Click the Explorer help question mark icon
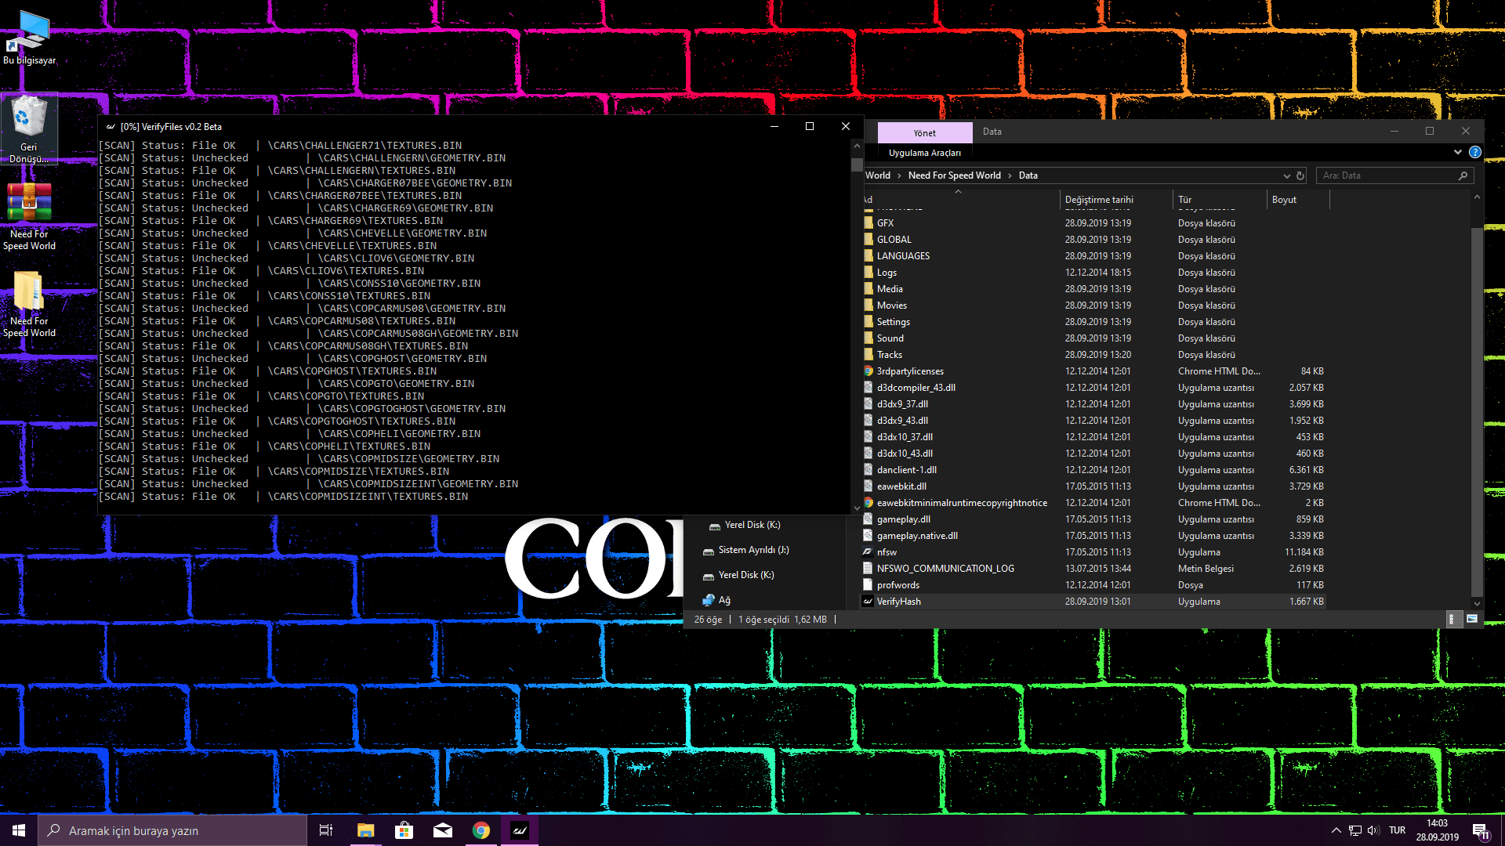1505x846 pixels. click(x=1475, y=153)
